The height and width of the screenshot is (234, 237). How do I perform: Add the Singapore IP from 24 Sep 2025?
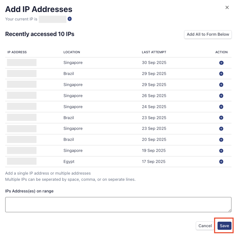(x=221, y=107)
